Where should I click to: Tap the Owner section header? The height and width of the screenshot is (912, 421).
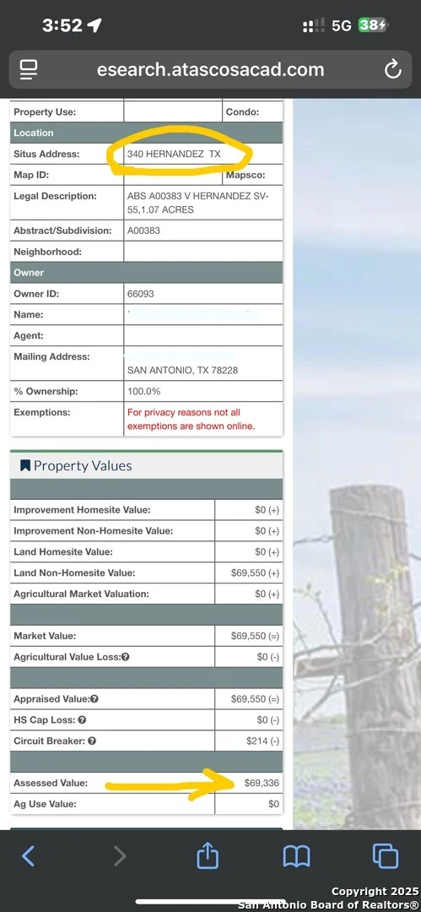[x=147, y=272]
